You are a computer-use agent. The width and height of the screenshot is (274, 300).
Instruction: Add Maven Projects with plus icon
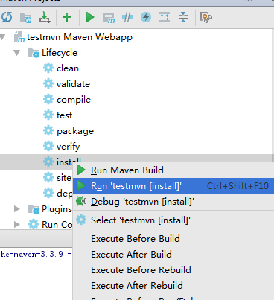67,17
